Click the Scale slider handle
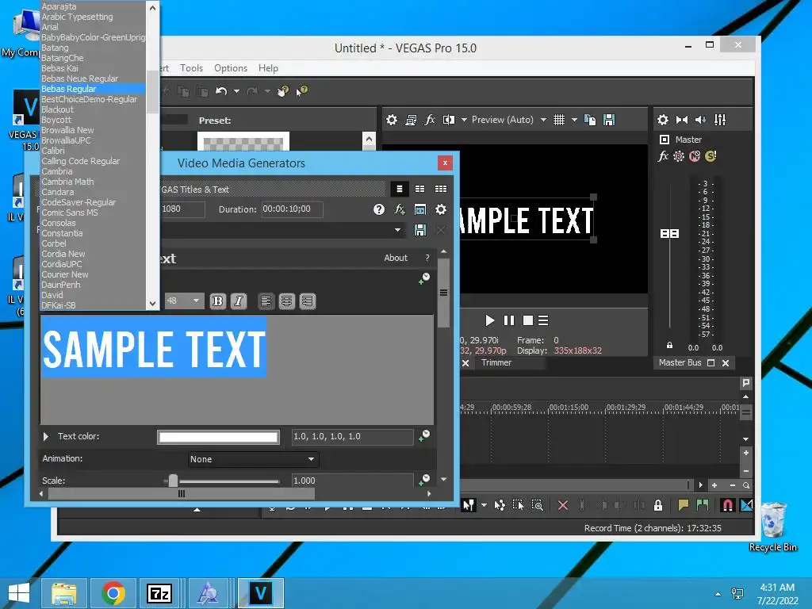Image resolution: width=812 pixels, height=609 pixels. (173, 481)
